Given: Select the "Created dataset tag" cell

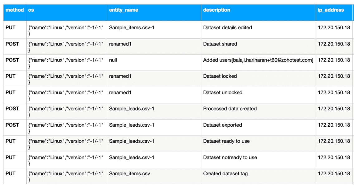Looking at the screenshot, I should [225, 174].
